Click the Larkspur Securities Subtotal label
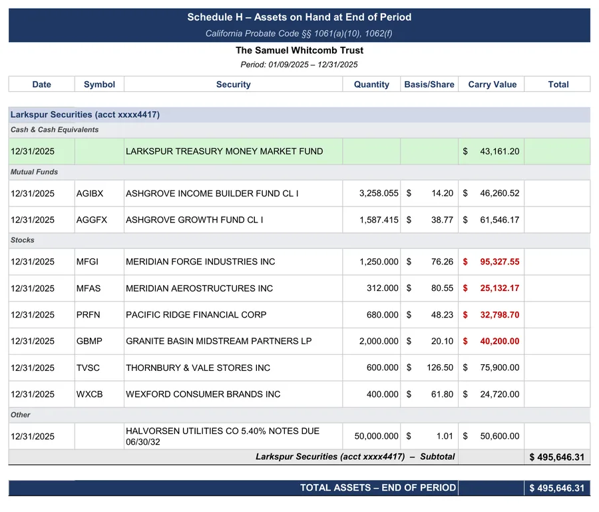599x512 pixels. (355, 457)
